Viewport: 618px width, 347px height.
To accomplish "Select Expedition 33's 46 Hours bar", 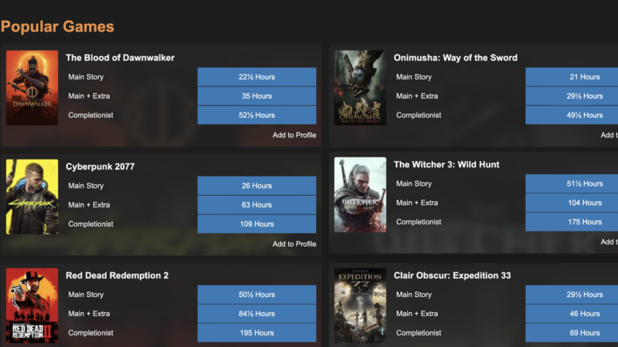I will tap(572, 314).
